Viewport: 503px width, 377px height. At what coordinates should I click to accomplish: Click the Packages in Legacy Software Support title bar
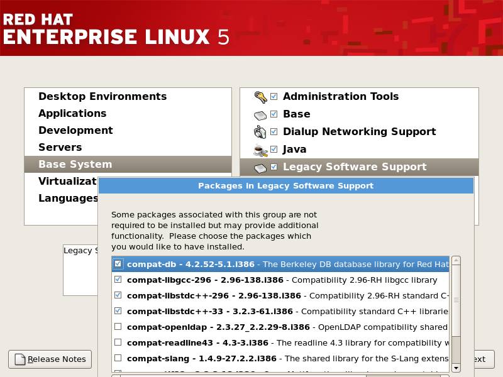(x=286, y=186)
